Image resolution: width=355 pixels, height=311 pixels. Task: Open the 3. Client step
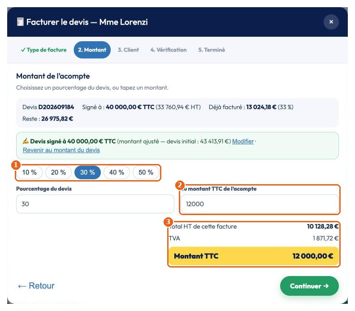128,50
